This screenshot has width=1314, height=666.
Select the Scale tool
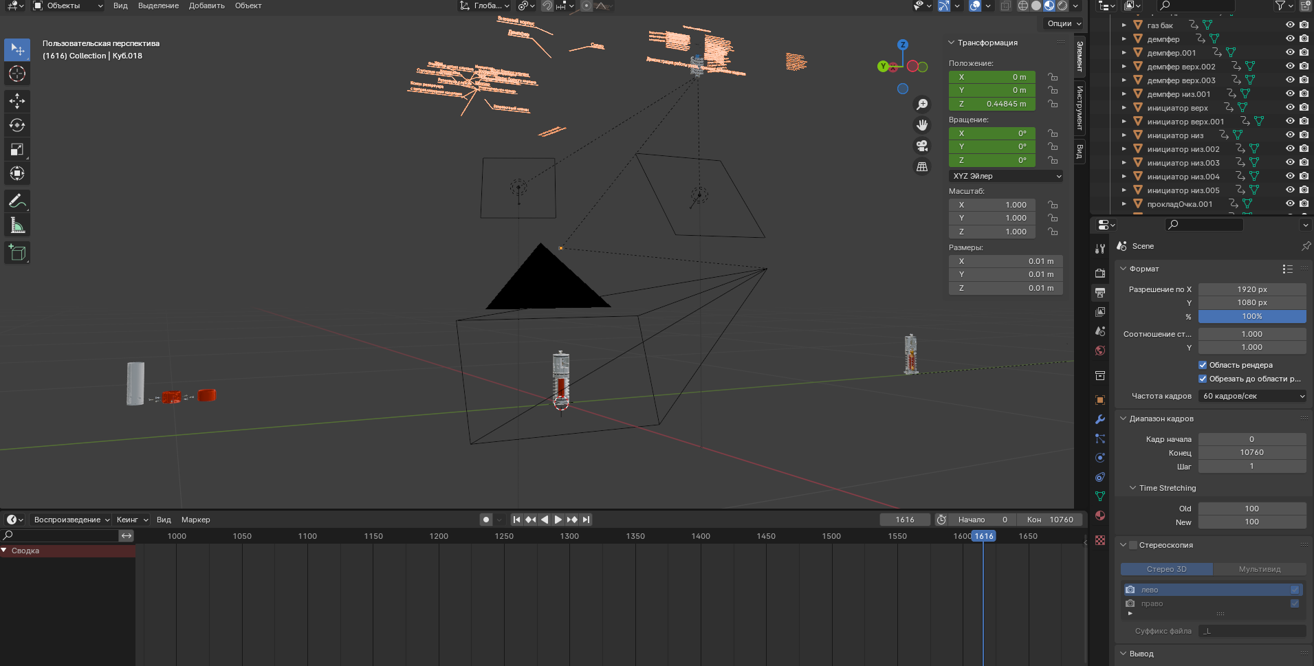tap(17, 149)
